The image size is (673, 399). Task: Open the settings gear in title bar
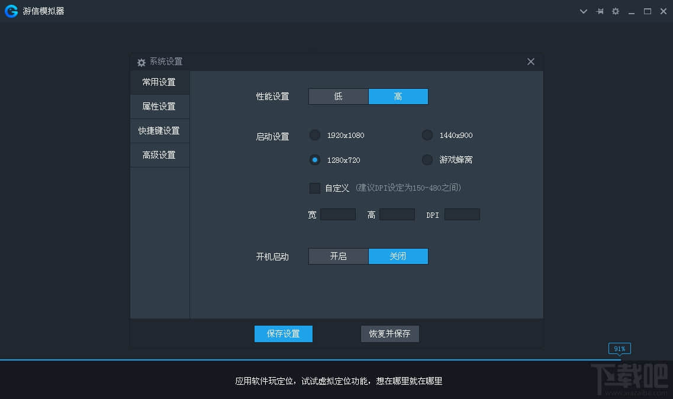pyautogui.click(x=616, y=11)
